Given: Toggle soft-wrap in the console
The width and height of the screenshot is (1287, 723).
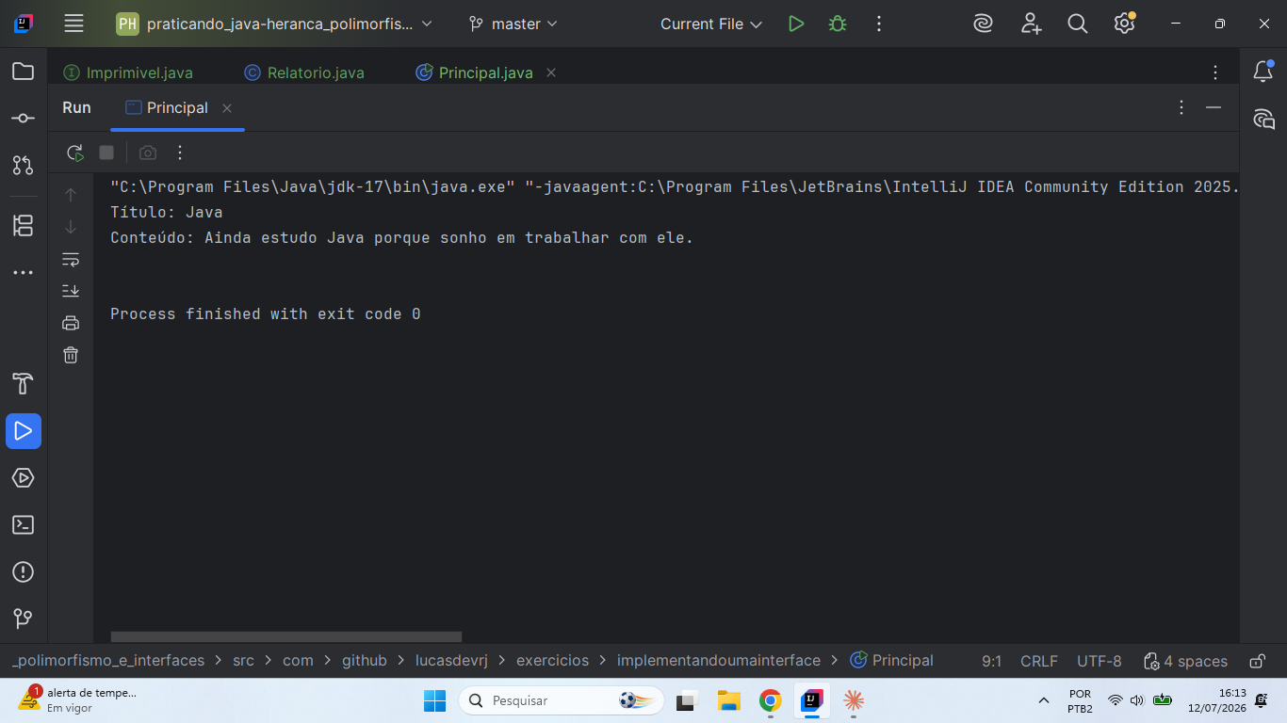Looking at the screenshot, I should point(71,259).
